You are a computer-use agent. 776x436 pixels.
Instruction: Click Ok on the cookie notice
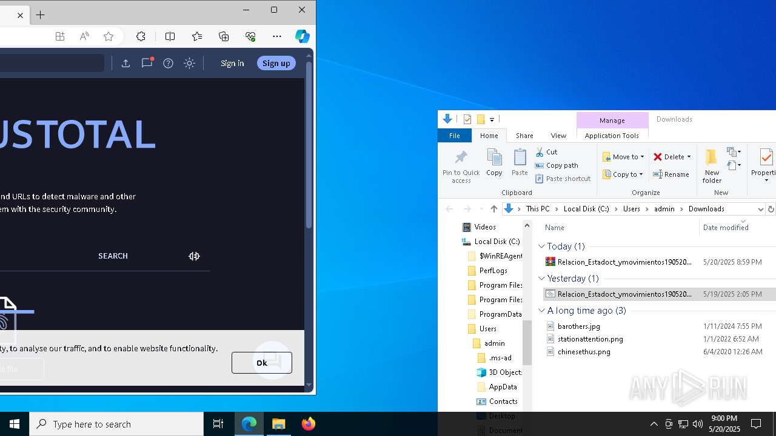pyautogui.click(x=262, y=363)
